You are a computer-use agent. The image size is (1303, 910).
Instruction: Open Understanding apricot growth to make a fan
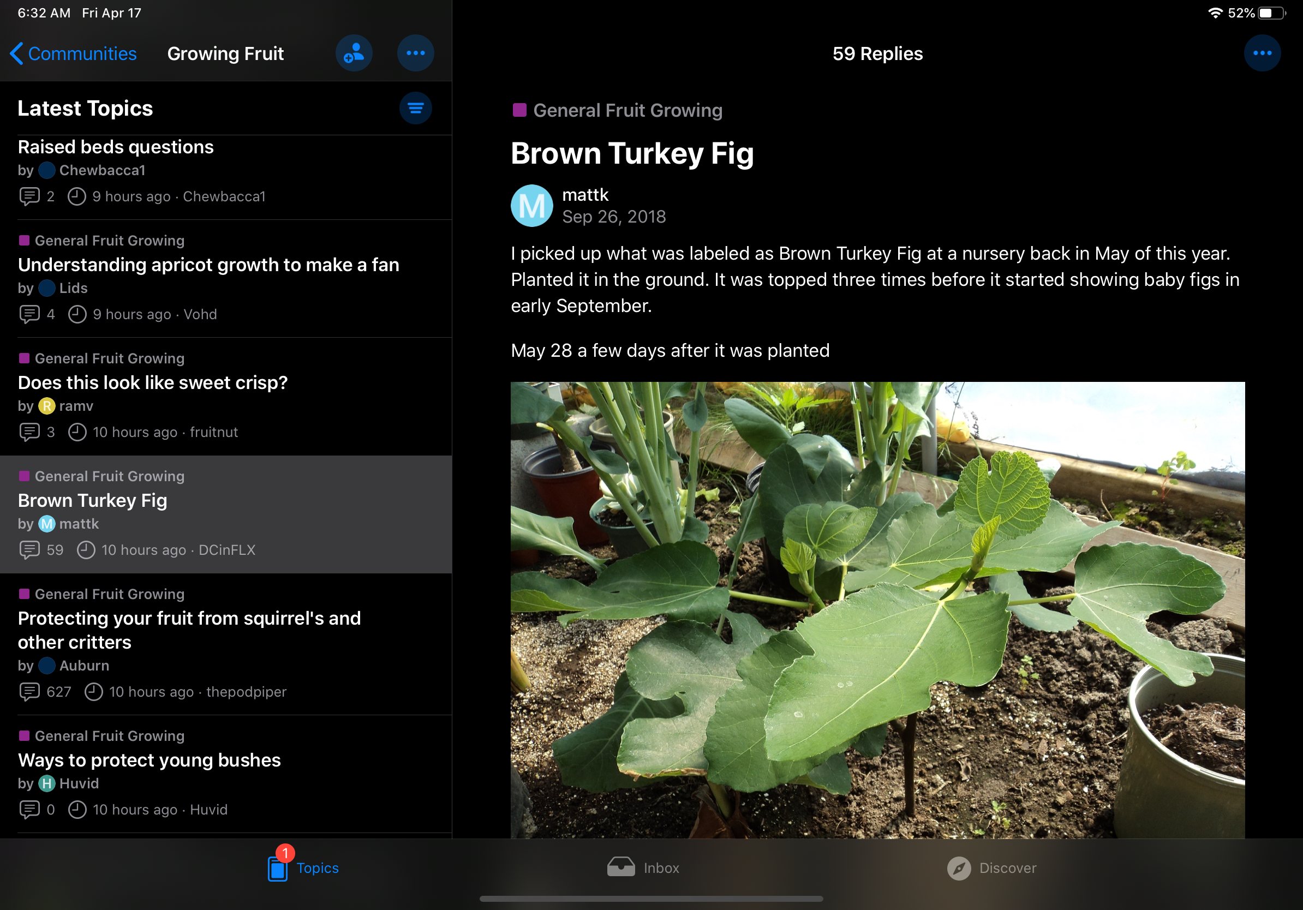(208, 265)
